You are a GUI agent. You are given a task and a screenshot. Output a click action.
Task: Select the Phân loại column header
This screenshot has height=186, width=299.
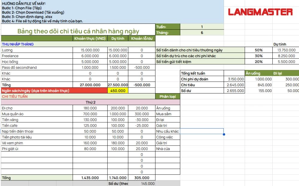(167, 96)
